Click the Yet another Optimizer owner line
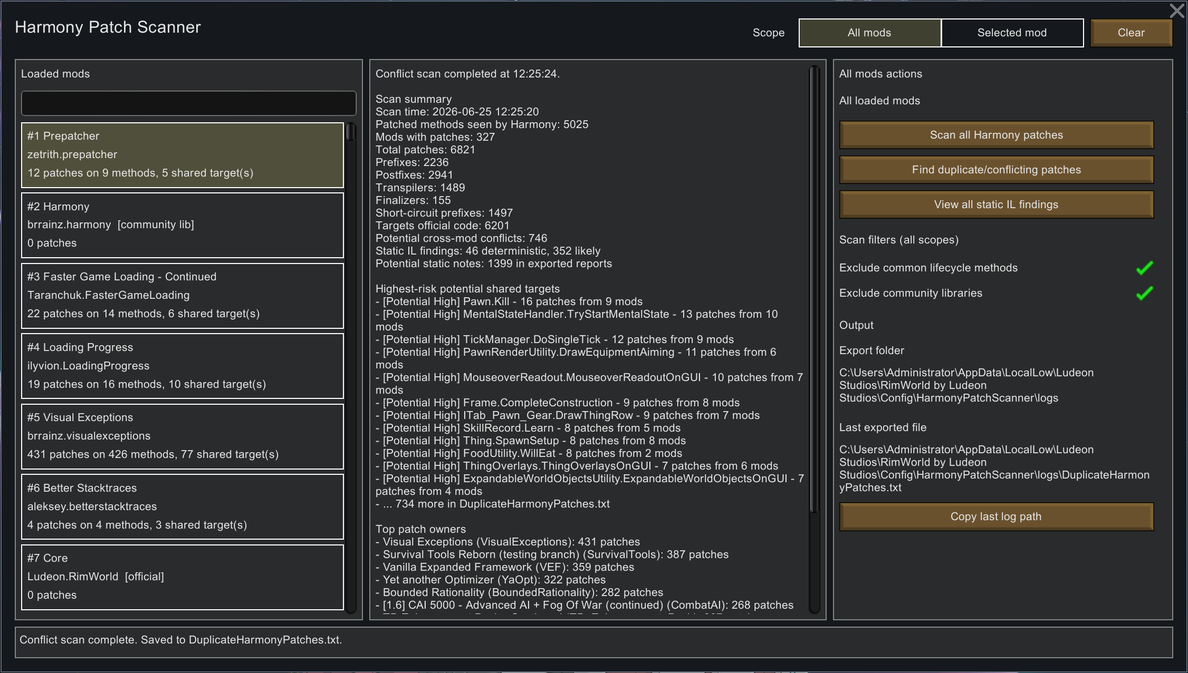Image resolution: width=1188 pixels, height=673 pixels. (491, 580)
